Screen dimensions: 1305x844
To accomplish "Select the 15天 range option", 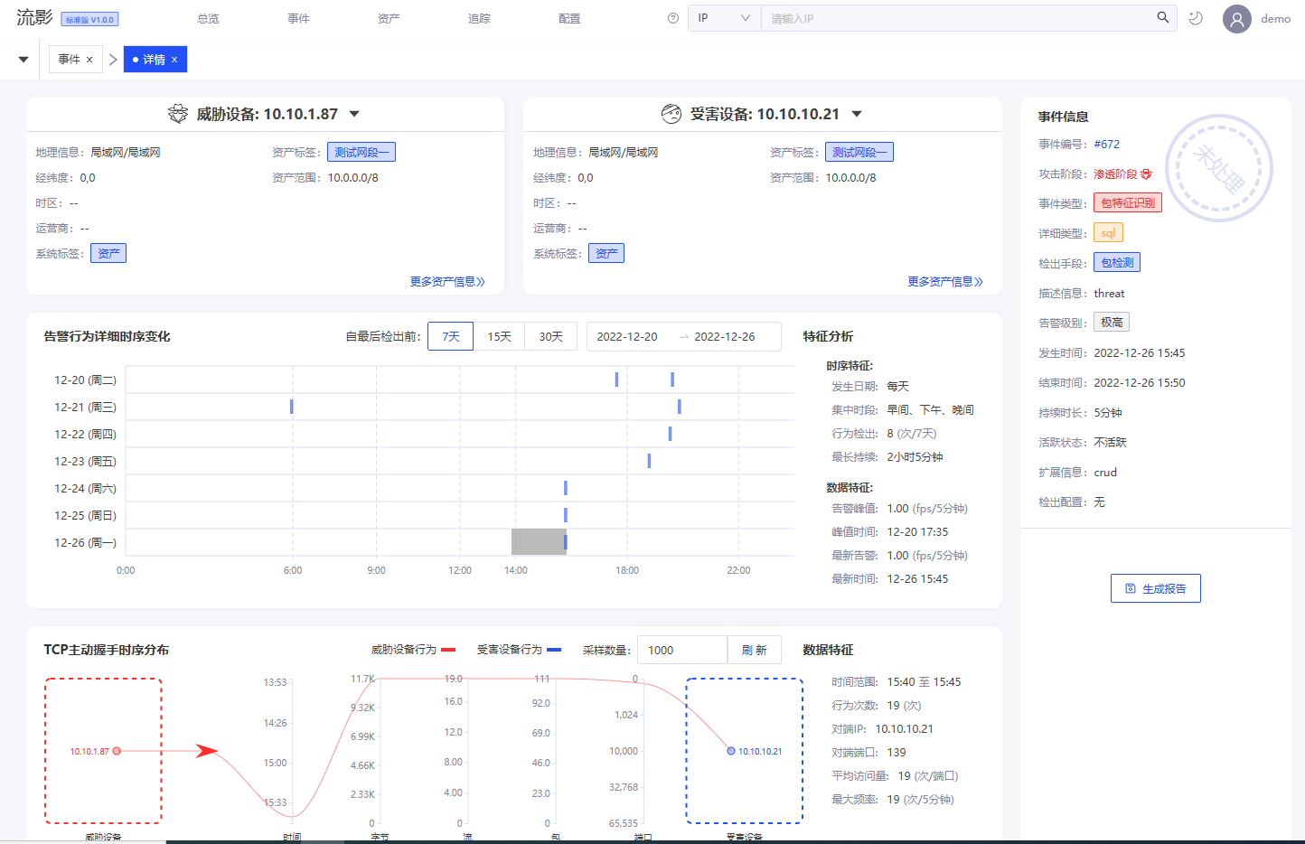I will 500,336.
